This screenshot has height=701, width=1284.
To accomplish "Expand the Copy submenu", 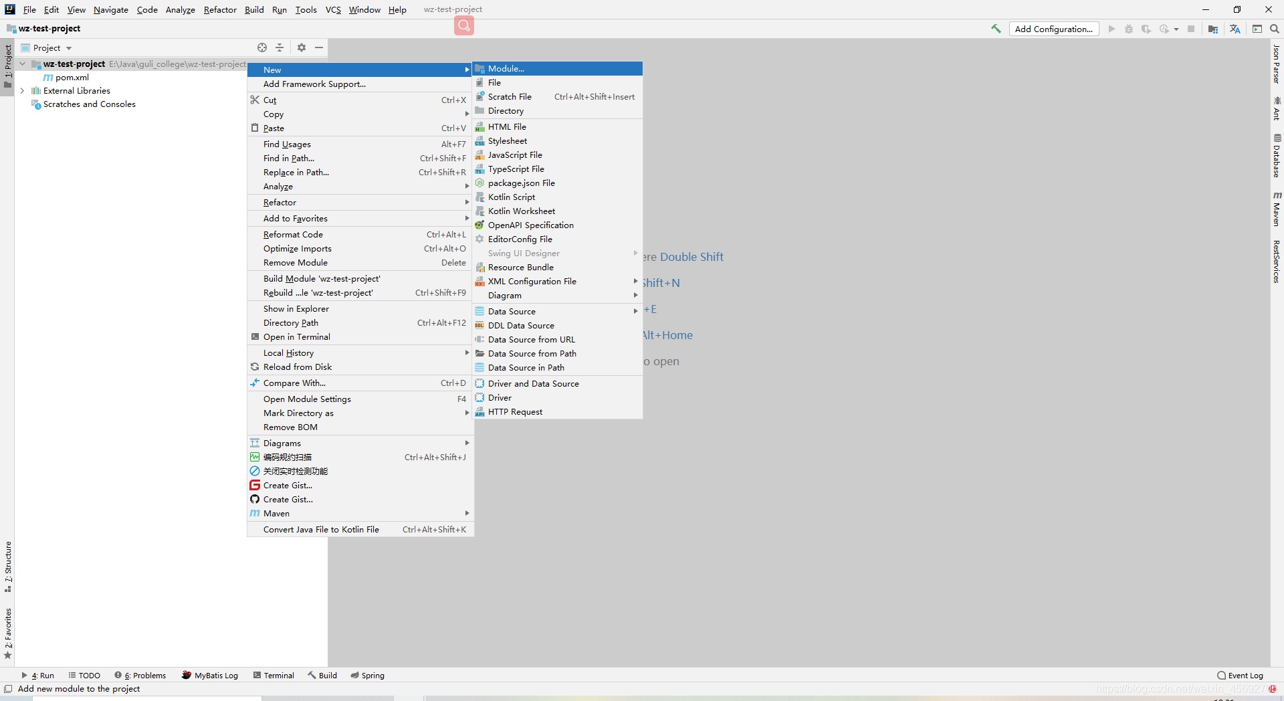I will (360, 114).
